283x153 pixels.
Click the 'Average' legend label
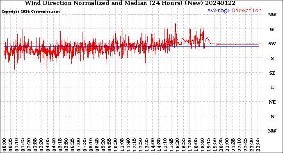219,11
